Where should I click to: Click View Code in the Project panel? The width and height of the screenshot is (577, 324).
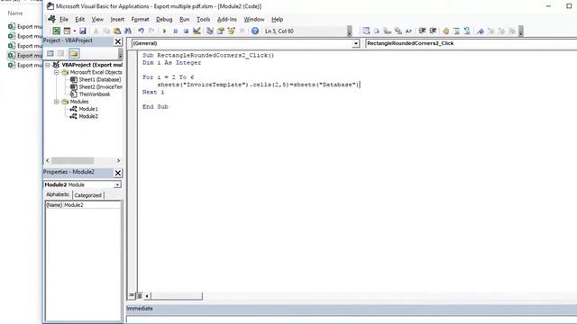point(50,54)
